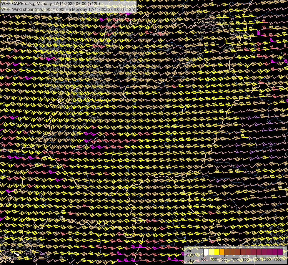Screen dimensions: 288x265
Task: Select the orange CAPE legend swatch
Action: pos(222,252)
